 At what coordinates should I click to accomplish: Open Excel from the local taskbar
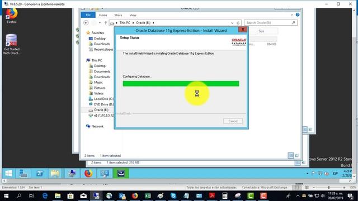point(148,196)
